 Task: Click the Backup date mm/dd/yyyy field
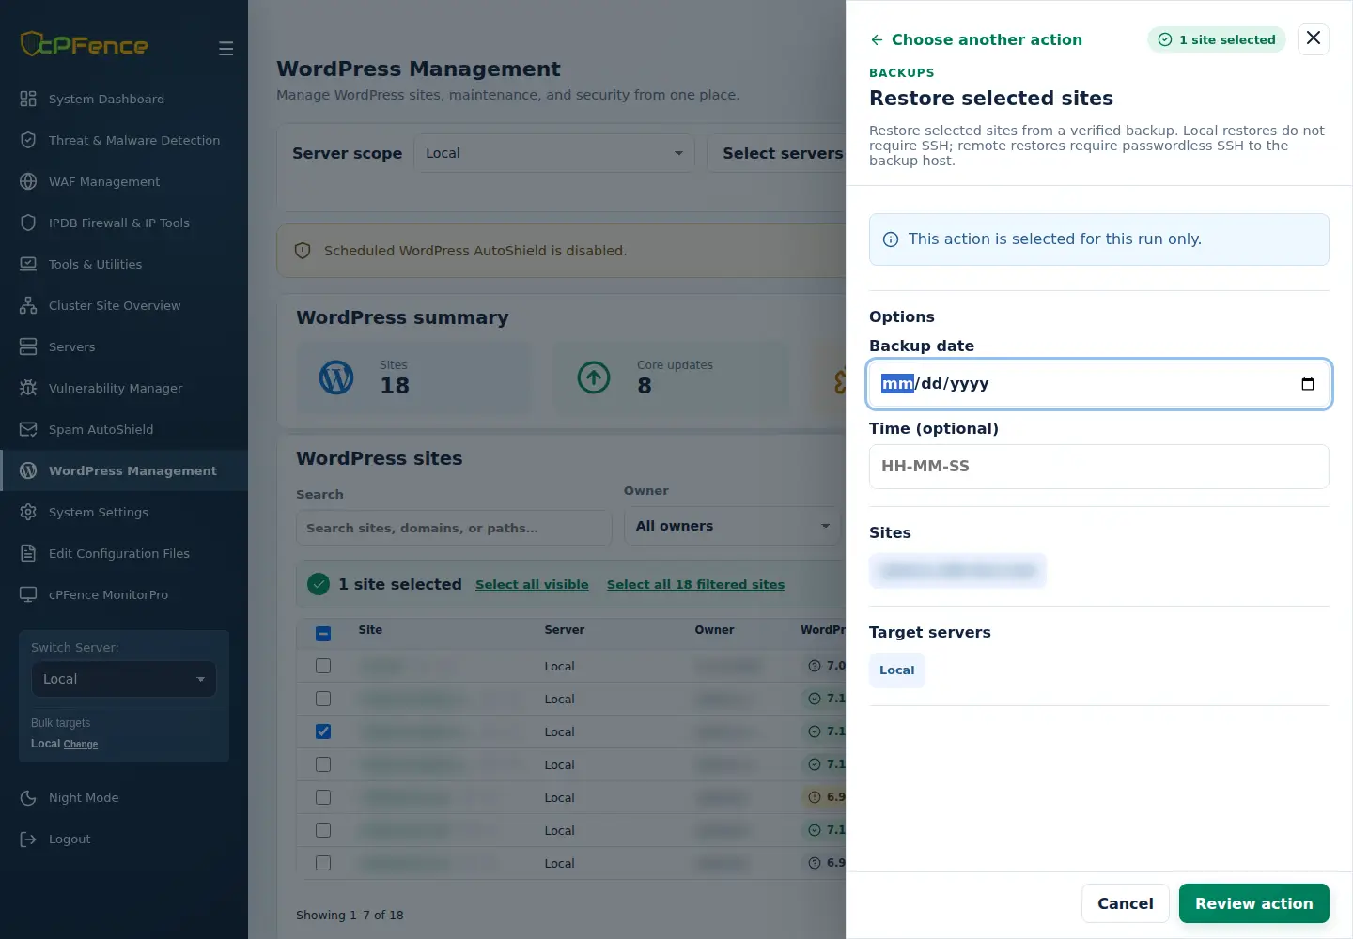1099,384
